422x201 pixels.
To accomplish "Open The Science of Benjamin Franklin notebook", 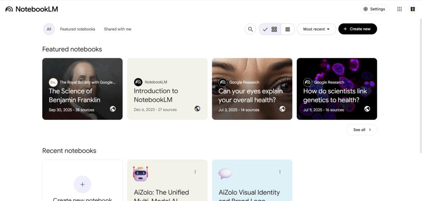I will click(82, 89).
